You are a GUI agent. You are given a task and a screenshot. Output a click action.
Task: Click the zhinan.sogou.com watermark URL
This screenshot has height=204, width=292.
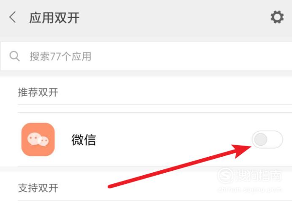[x=250, y=190]
